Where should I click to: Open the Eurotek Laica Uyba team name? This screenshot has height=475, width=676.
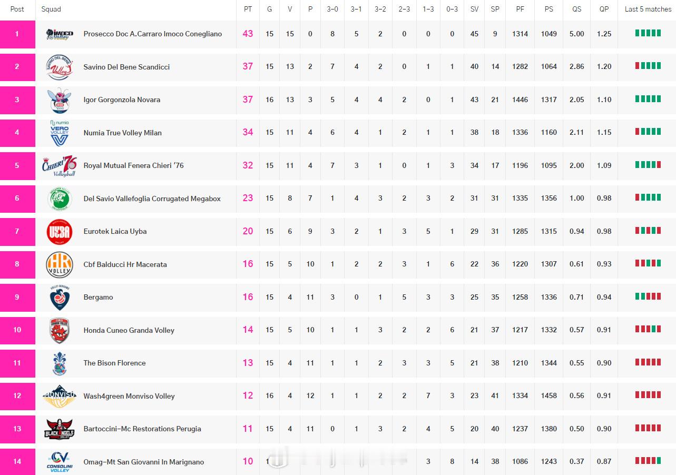(115, 231)
